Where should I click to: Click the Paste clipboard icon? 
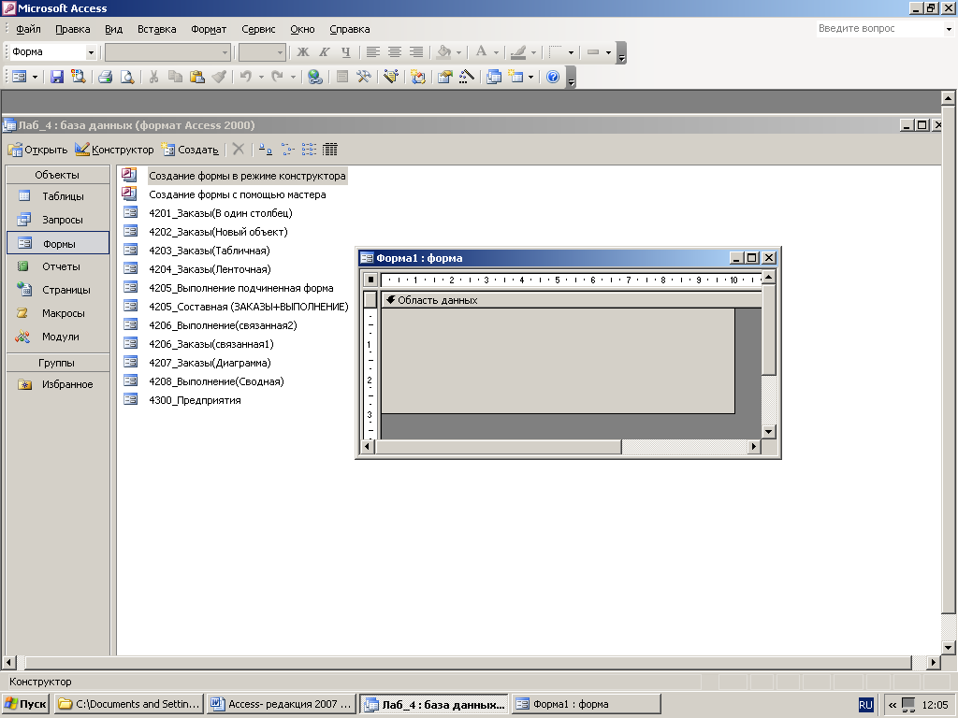(196, 77)
